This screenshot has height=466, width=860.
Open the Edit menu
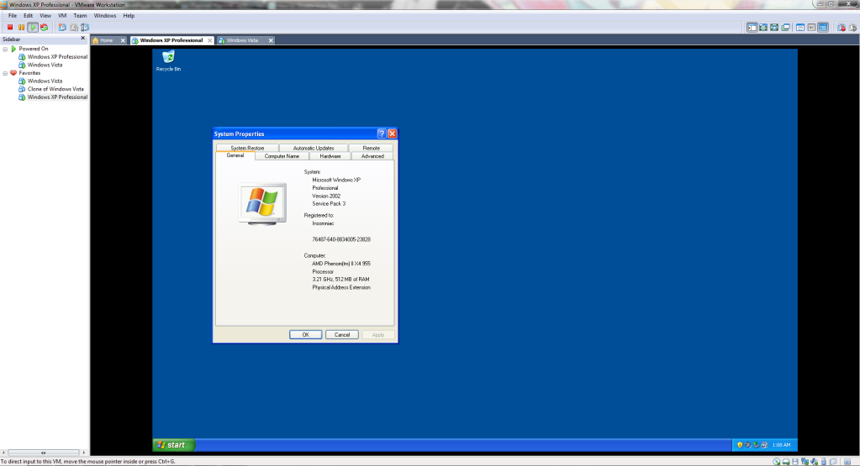[x=28, y=15]
